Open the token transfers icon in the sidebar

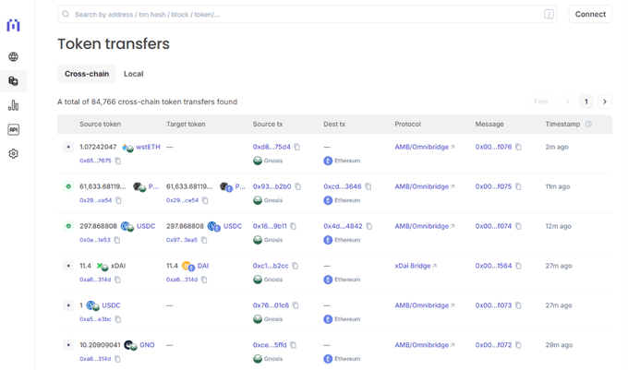(x=13, y=81)
